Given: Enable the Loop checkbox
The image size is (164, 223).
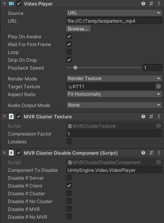Looking at the screenshot, I should (69, 52).
